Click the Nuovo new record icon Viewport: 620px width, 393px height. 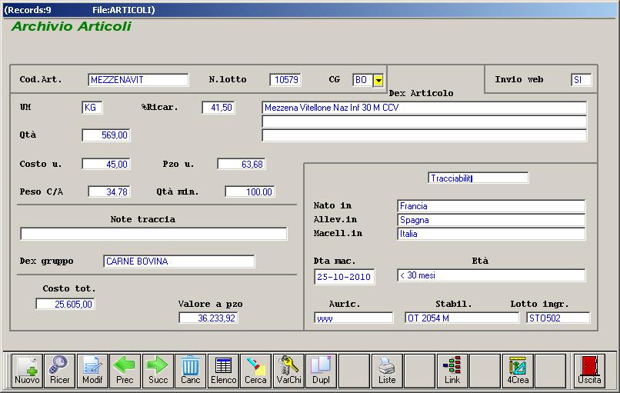coord(27,370)
